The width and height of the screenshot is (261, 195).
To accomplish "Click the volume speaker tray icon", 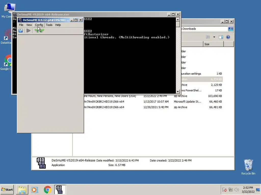I will click(x=237, y=190).
